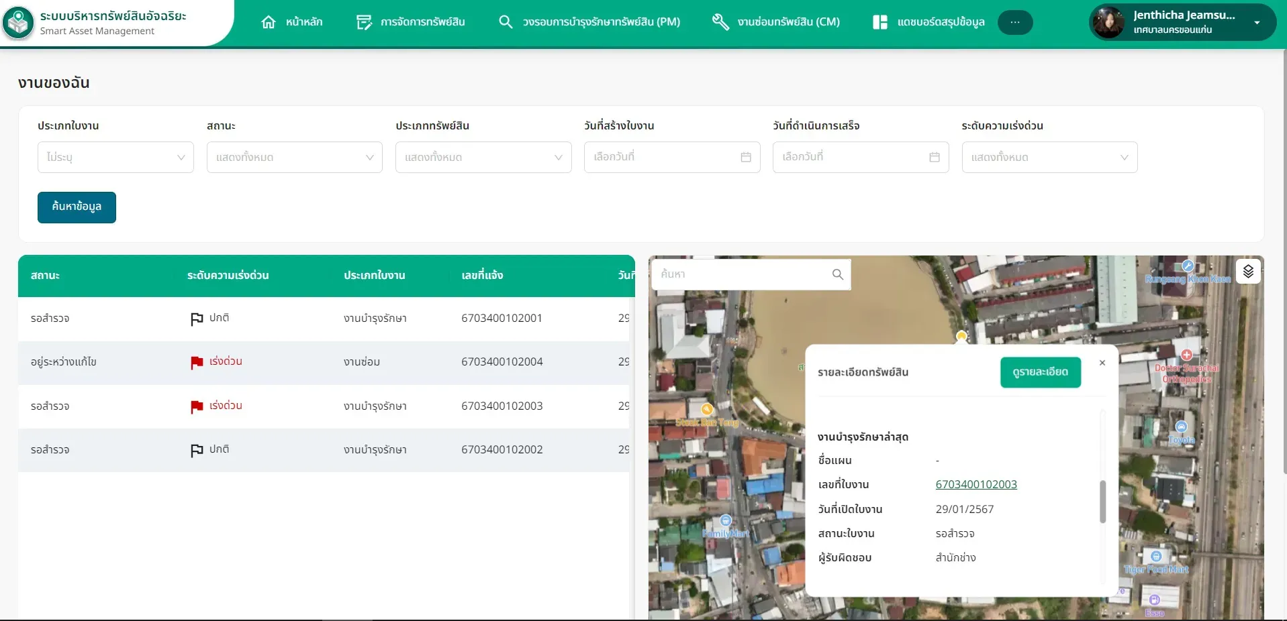Expand the ประเภทใบงาน dropdown
Image resolution: width=1287 pixels, height=621 pixels.
click(115, 157)
